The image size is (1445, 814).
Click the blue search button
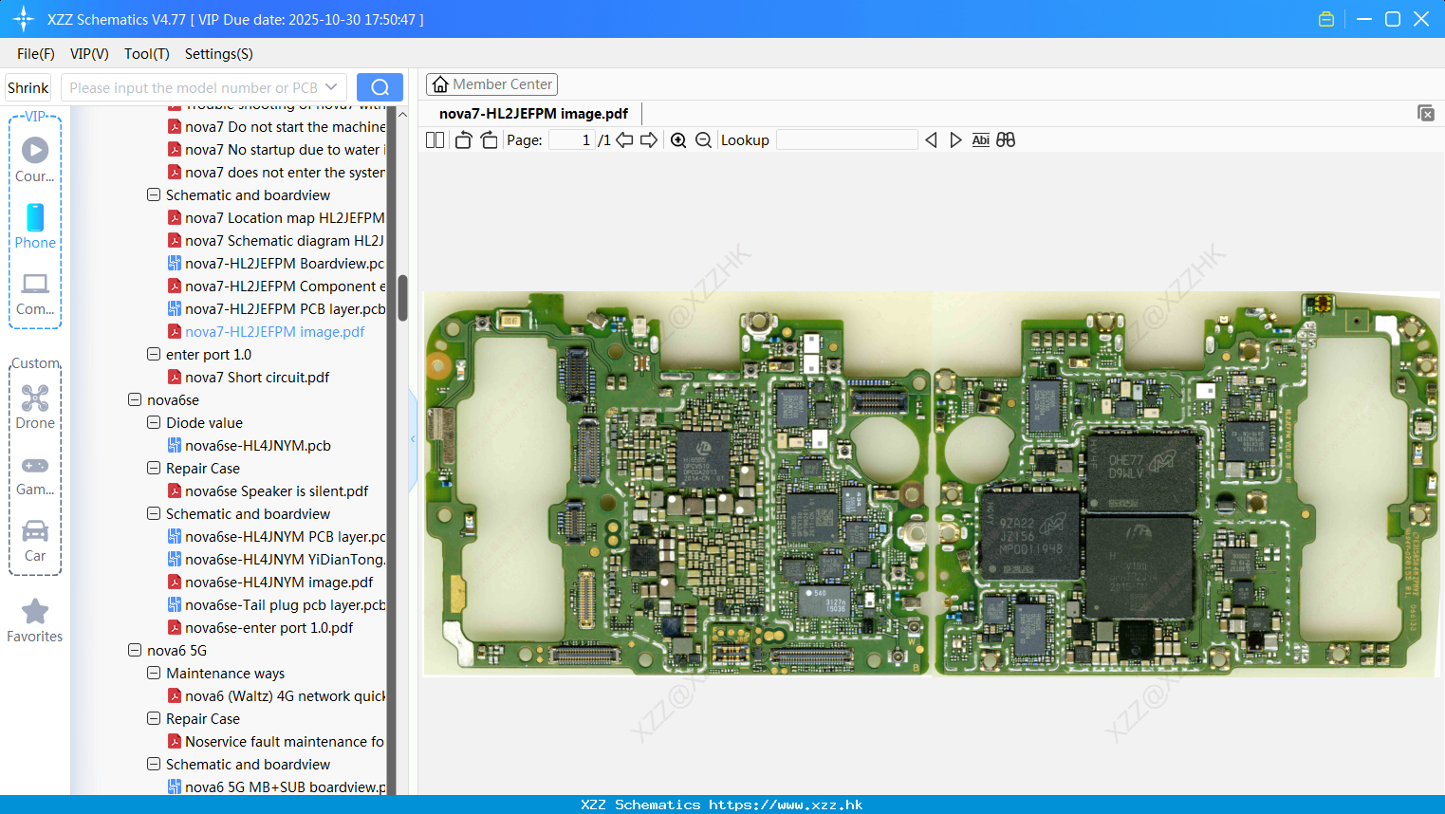click(380, 87)
